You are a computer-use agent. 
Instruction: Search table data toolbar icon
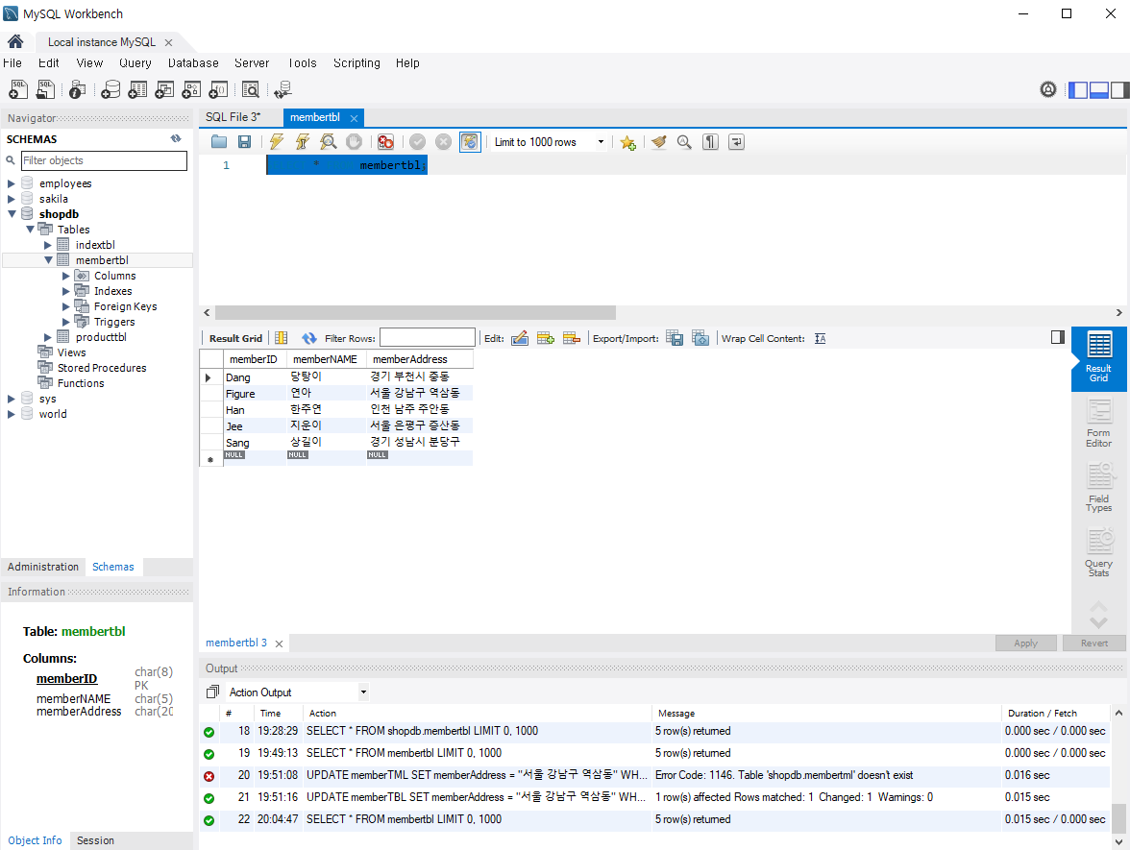click(x=250, y=89)
